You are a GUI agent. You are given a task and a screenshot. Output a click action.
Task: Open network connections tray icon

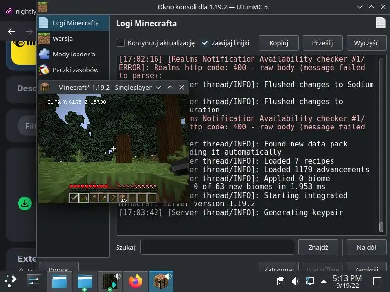(x=310, y=281)
